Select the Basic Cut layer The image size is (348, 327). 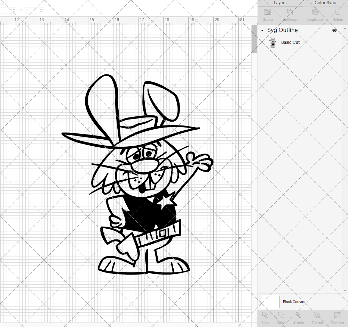point(291,42)
